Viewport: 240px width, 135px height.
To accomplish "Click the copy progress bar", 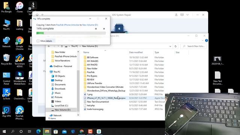I will tap(71, 33).
